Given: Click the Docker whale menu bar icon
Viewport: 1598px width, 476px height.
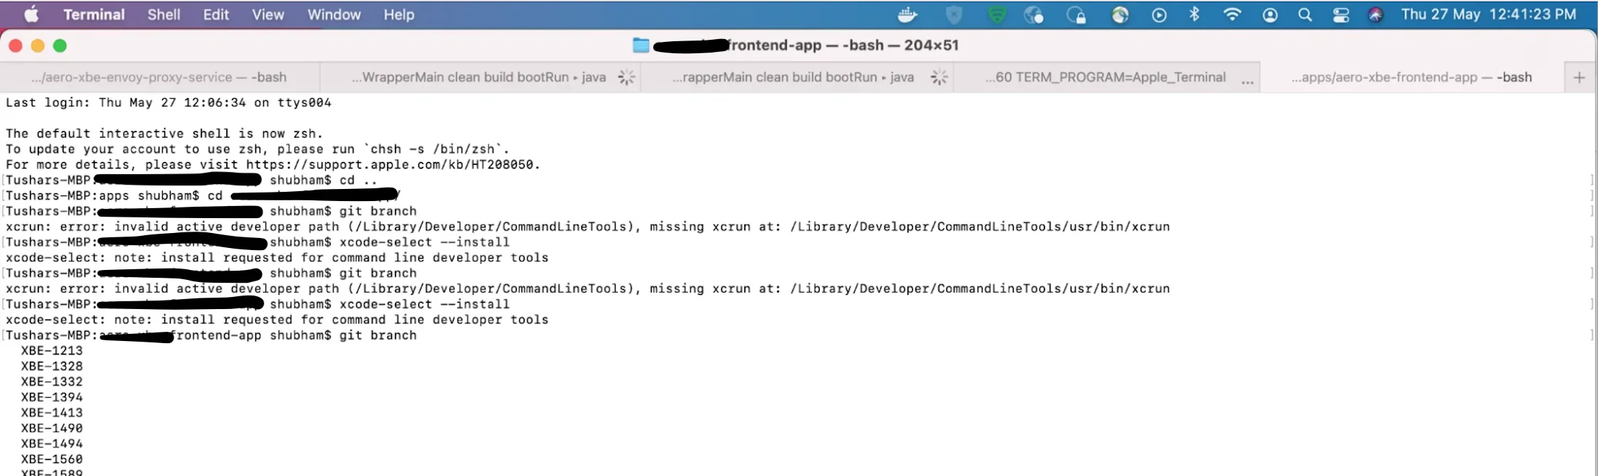Looking at the screenshot, I should coord(908,14).
